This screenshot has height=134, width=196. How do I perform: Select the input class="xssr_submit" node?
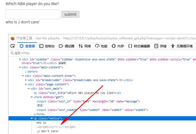pyautogui.click(x=92, y=110)
